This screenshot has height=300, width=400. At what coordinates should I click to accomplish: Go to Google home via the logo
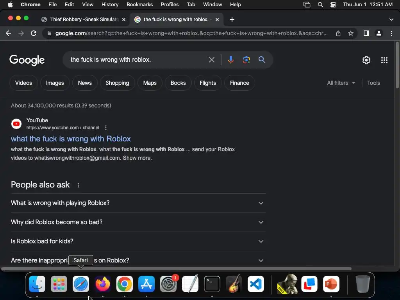[27, 60]
